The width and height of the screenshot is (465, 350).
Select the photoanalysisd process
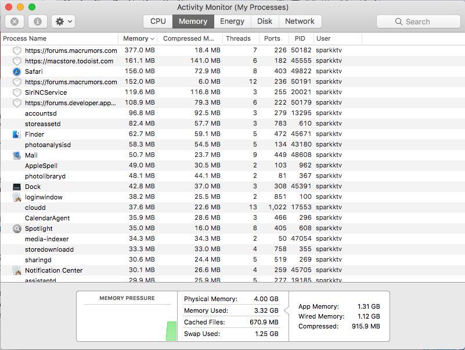(232, 145)
